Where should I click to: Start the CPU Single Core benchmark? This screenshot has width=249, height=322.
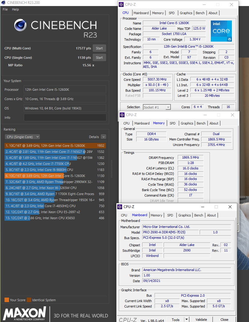tap(99, 58)
